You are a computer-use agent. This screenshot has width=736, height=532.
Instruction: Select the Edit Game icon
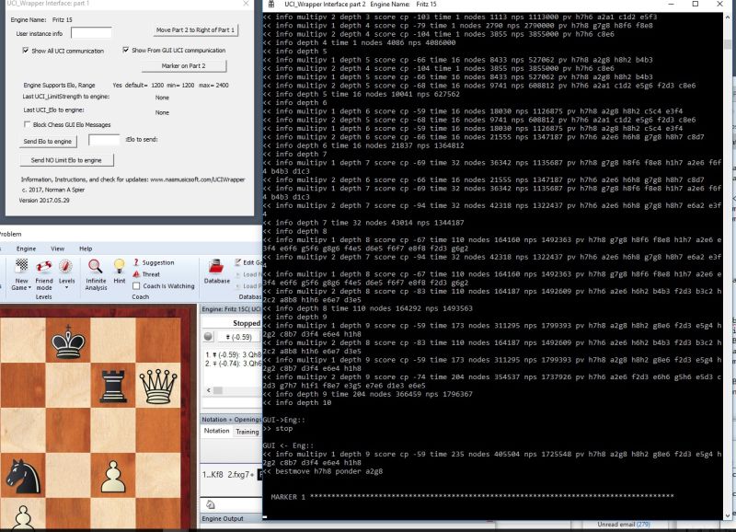[239, 262]
